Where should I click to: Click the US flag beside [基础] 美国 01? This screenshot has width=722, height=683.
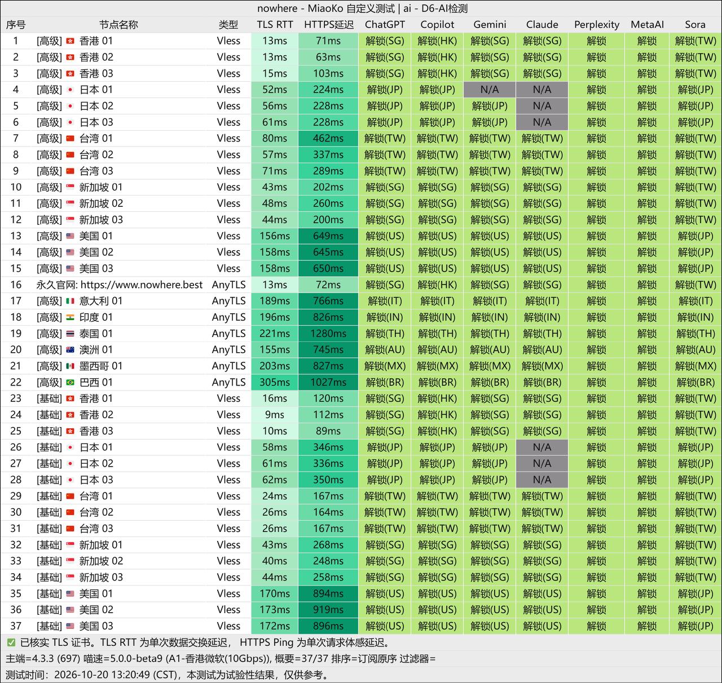pos(71,594)
